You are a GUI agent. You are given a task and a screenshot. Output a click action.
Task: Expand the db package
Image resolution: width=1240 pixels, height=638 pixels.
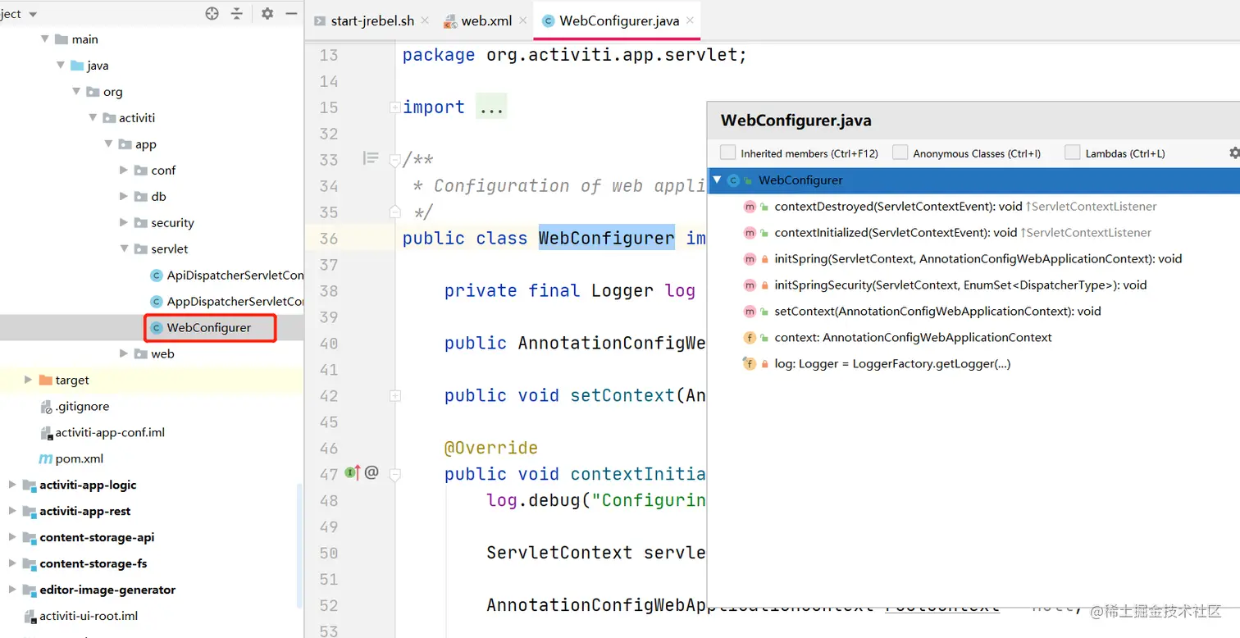click(124, 197)
